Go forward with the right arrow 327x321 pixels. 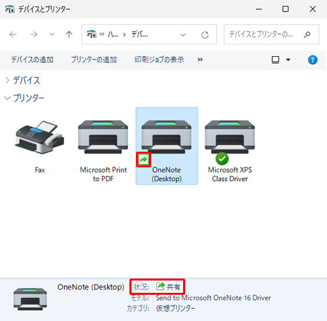[x=33, y=35]
